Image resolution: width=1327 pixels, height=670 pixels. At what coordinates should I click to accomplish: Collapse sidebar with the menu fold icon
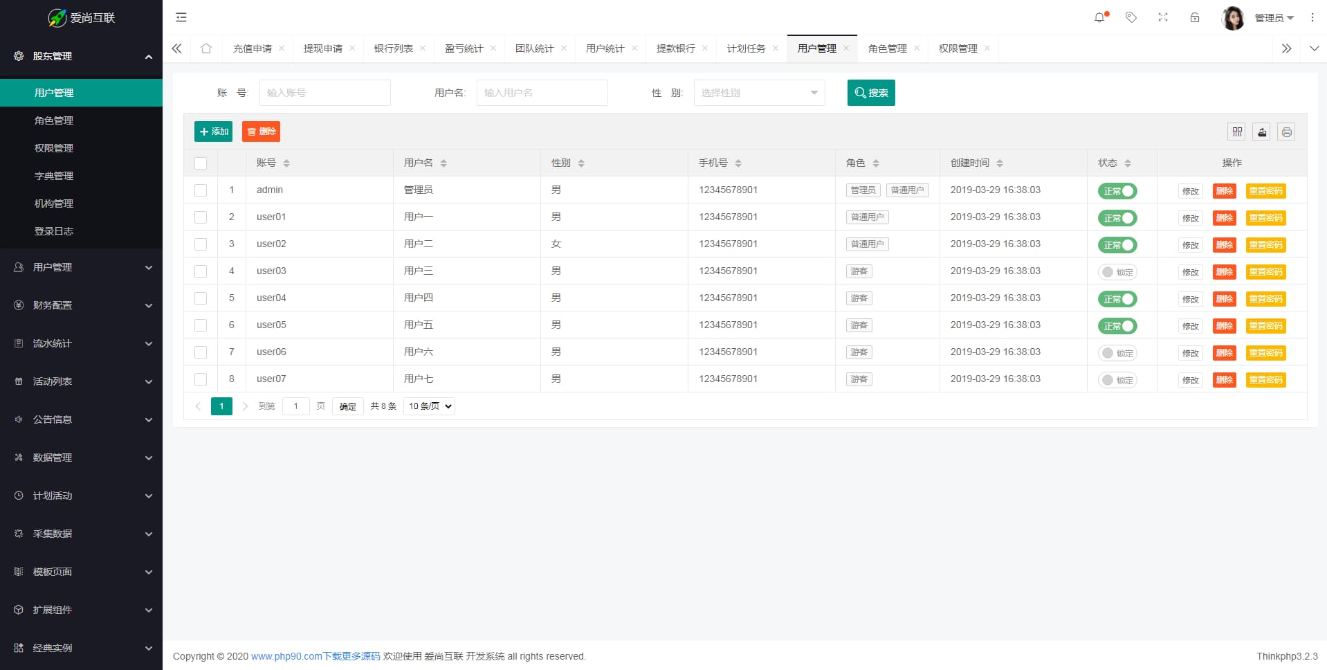(181, 18)
